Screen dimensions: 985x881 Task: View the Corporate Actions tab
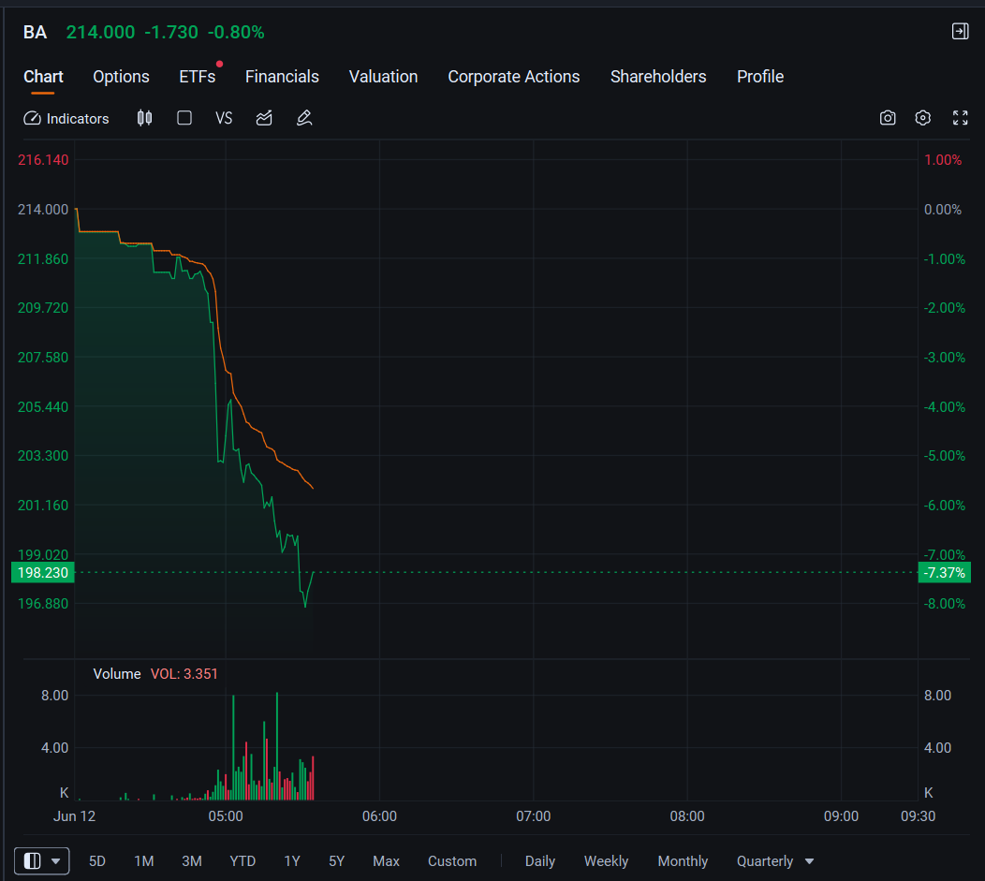514,77
